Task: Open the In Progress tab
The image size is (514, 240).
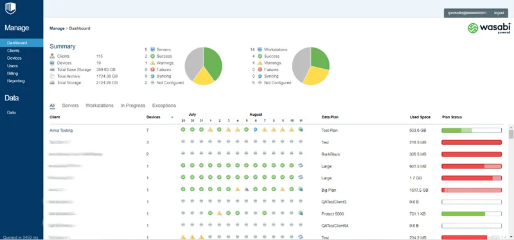Action: (133, 106)
